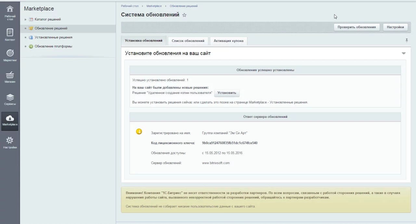Viewport: 416px width, 224px height.
Task: Click the Marketplace breadcrumb link
Action: 154,6
